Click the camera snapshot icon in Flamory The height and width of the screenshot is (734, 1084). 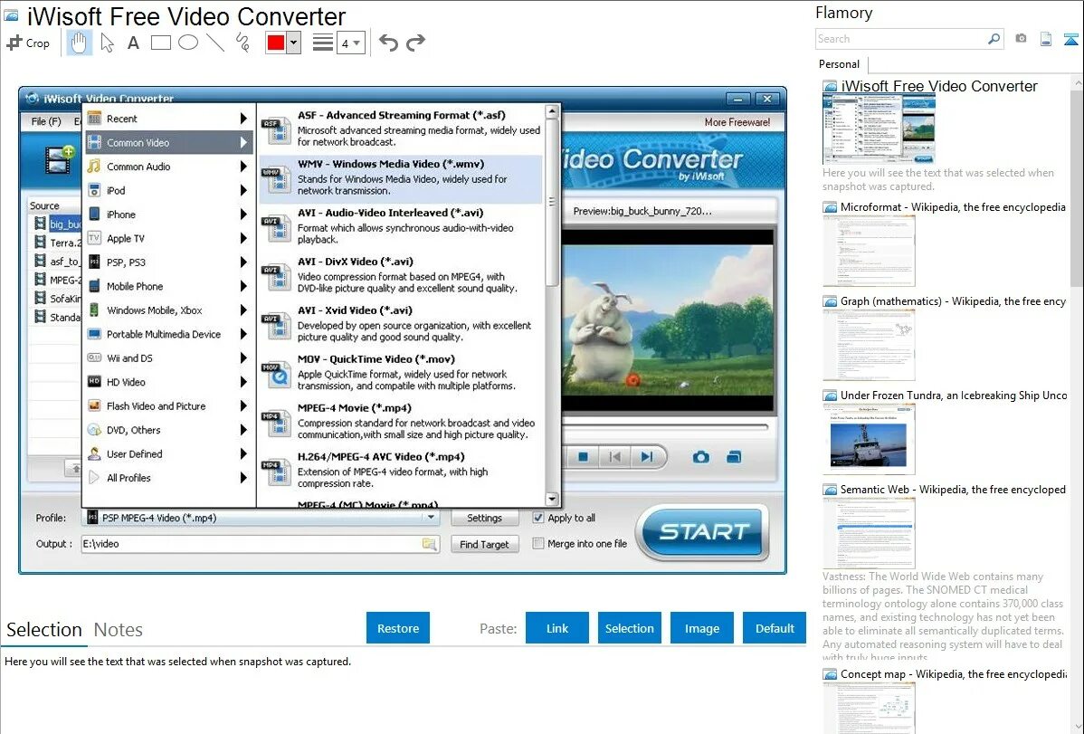(1021, 39)
